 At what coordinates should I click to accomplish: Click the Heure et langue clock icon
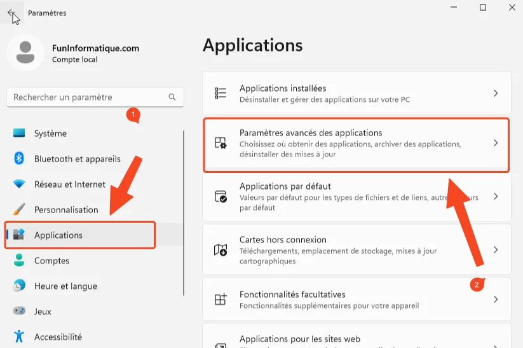pyautogui.click(x=19, y=286)
